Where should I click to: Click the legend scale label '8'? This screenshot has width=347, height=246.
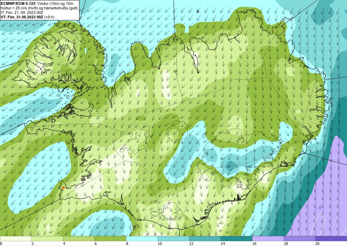pyautogui.click(x=127, y=244)
